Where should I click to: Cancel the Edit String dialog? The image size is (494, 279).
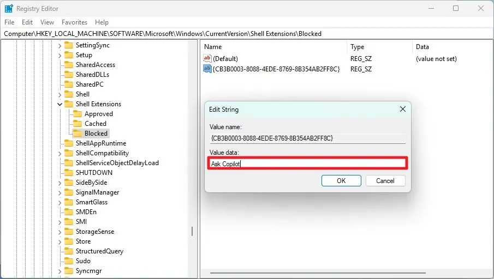[385, 181]
